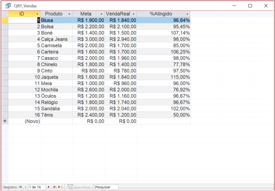
Task: Click the Pesquisar search box
Action: (106, 187)
